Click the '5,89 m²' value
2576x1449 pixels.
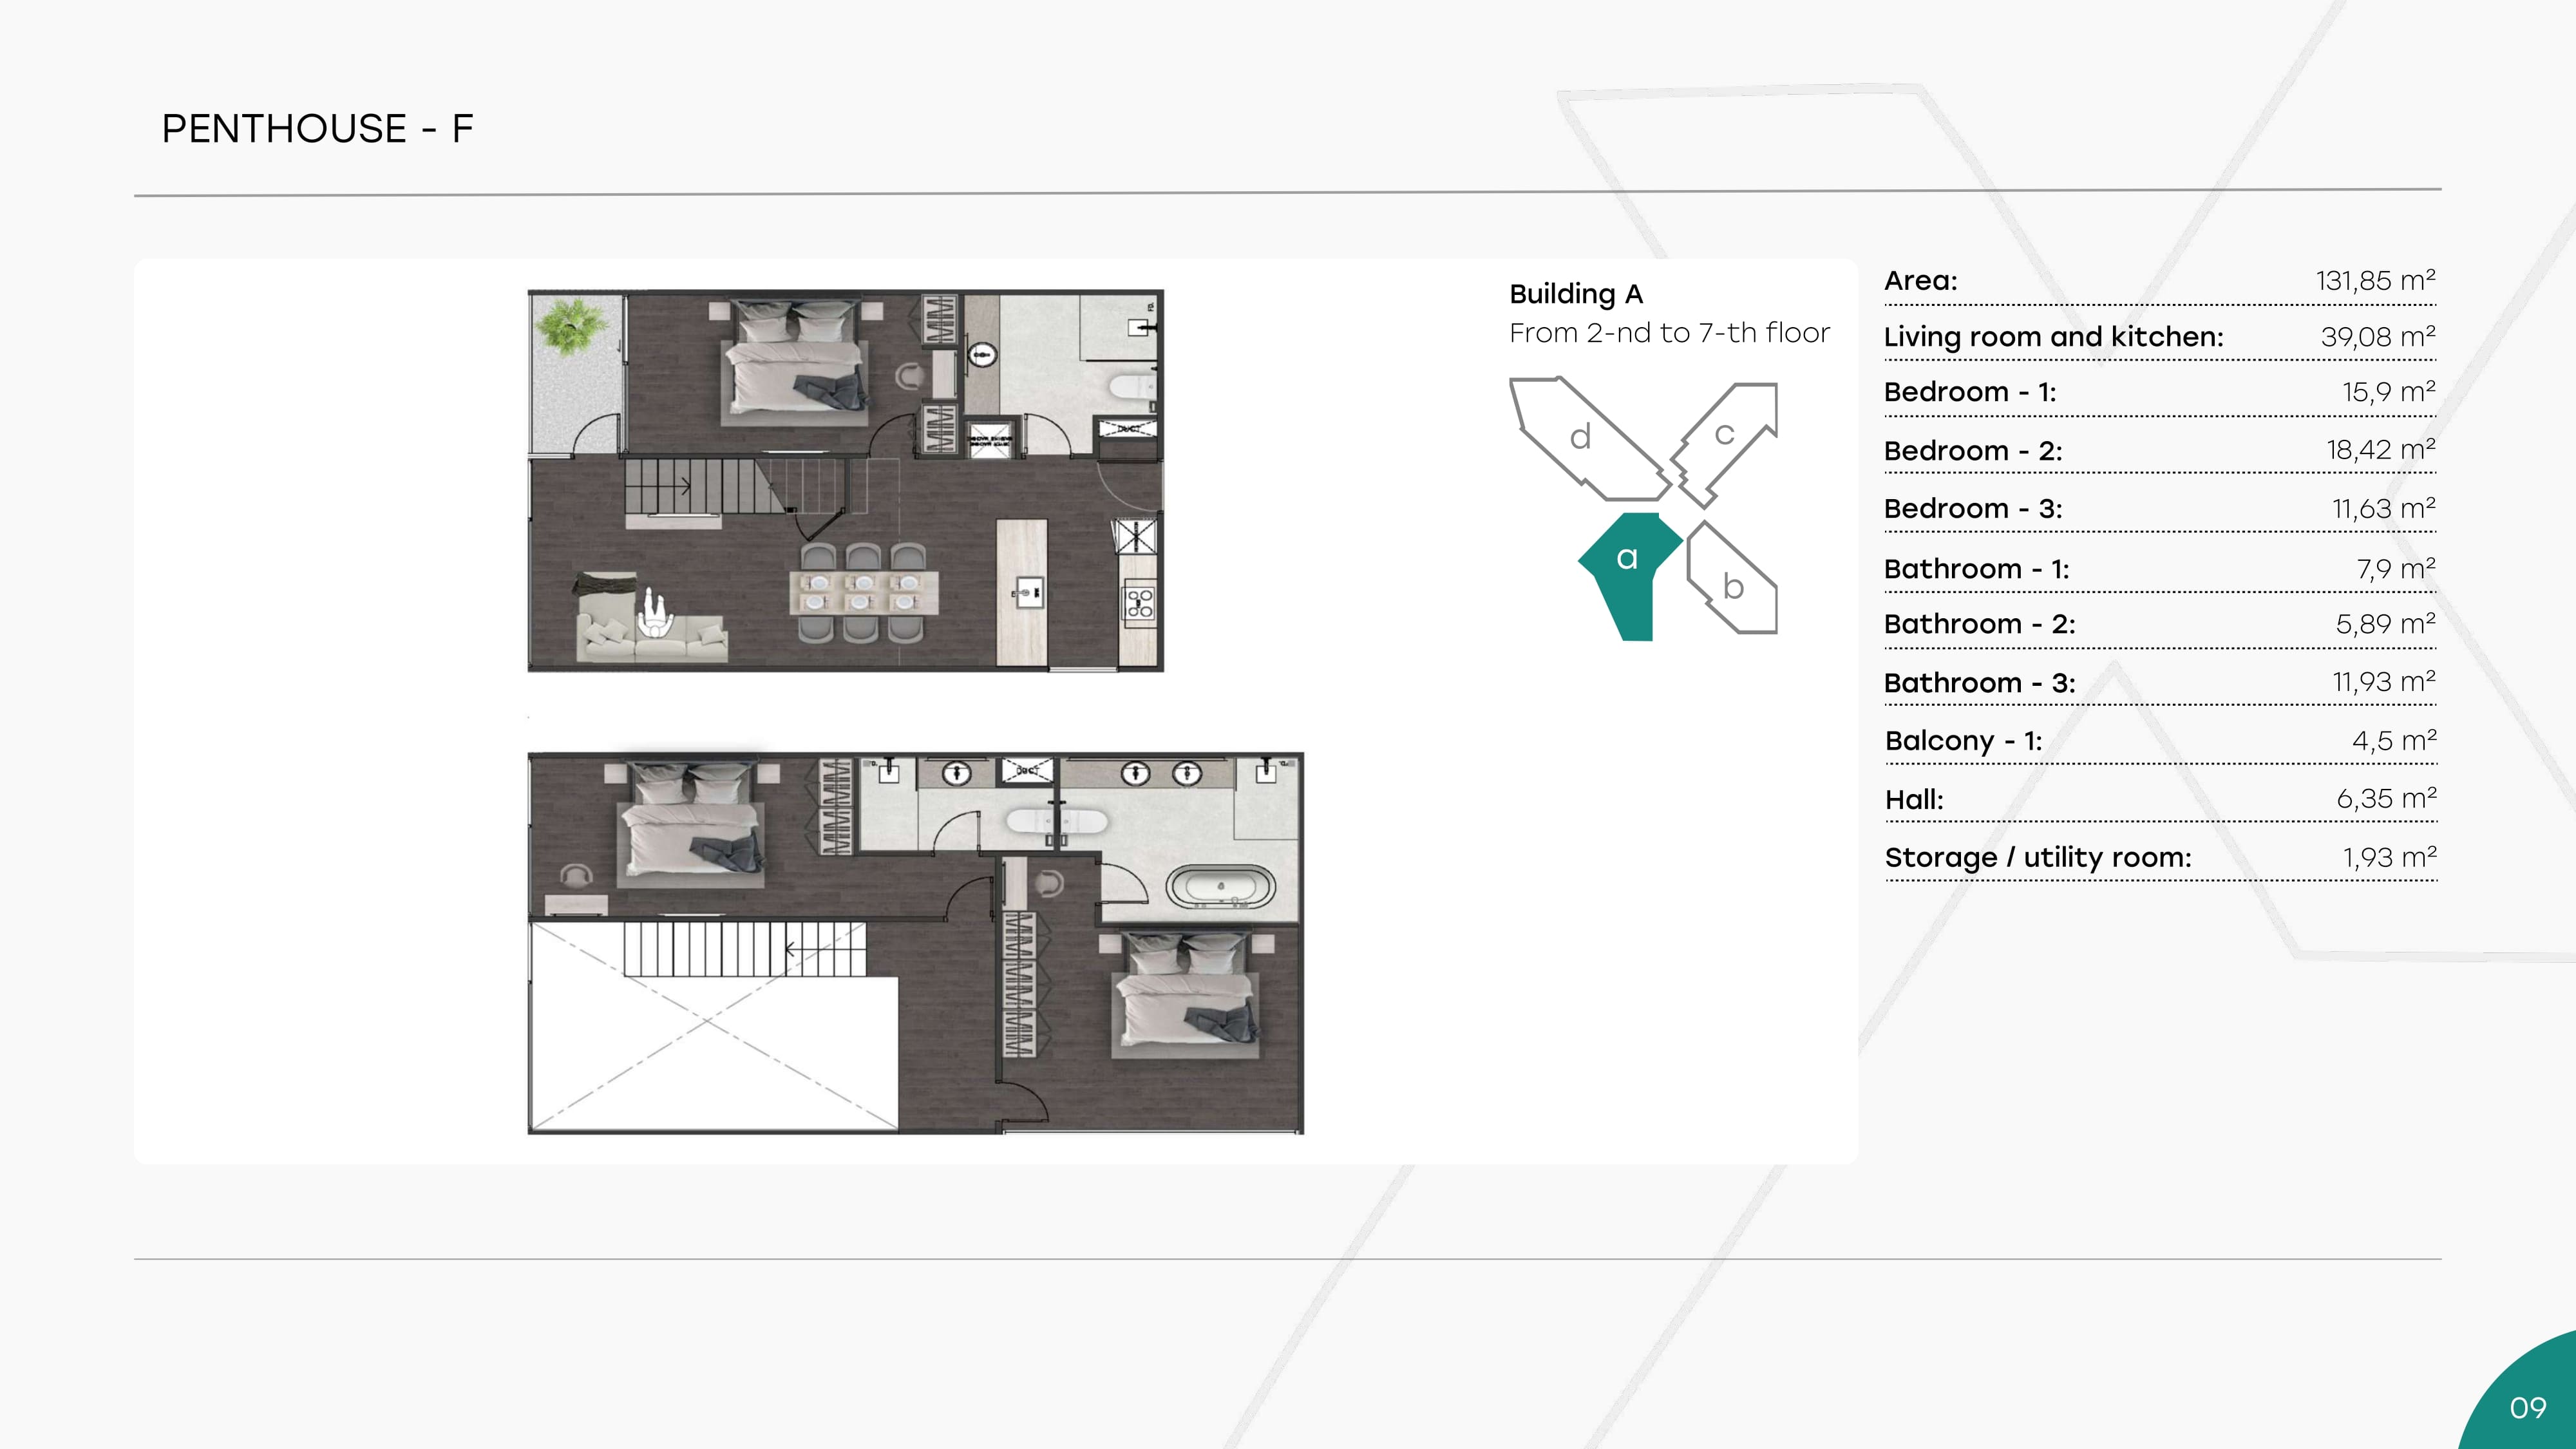[2386, 624]
